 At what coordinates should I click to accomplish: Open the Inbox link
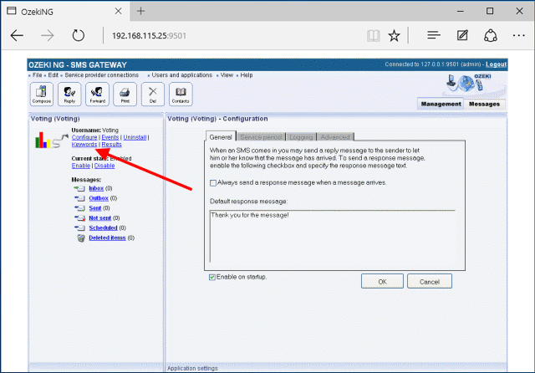[96, 188]
